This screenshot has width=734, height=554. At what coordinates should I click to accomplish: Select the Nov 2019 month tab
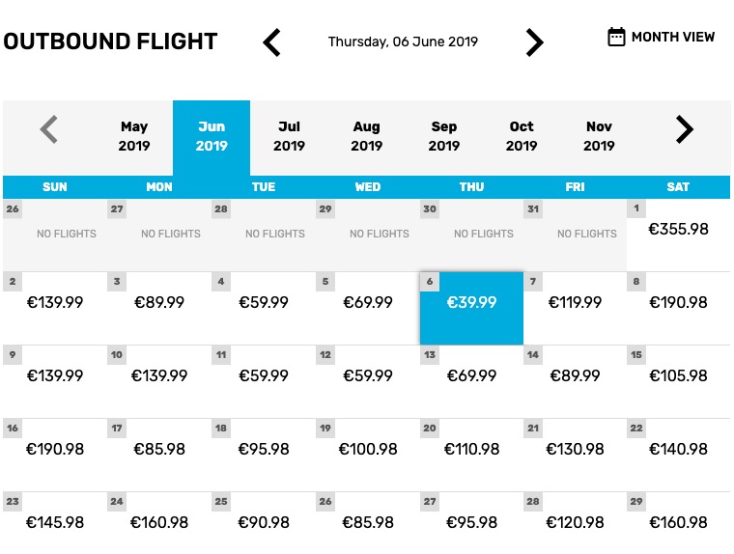pyautogui.click(x=599, y=136)
